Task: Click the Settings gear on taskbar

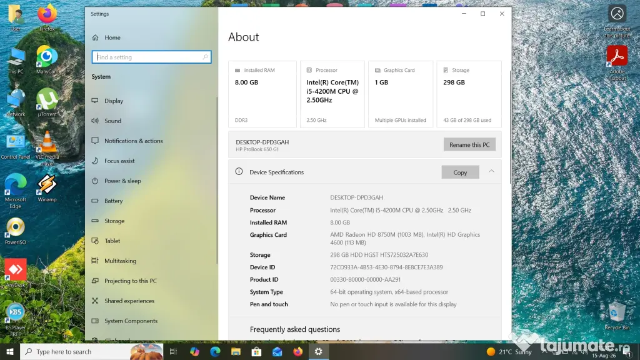Action: (x=318, y=351)
